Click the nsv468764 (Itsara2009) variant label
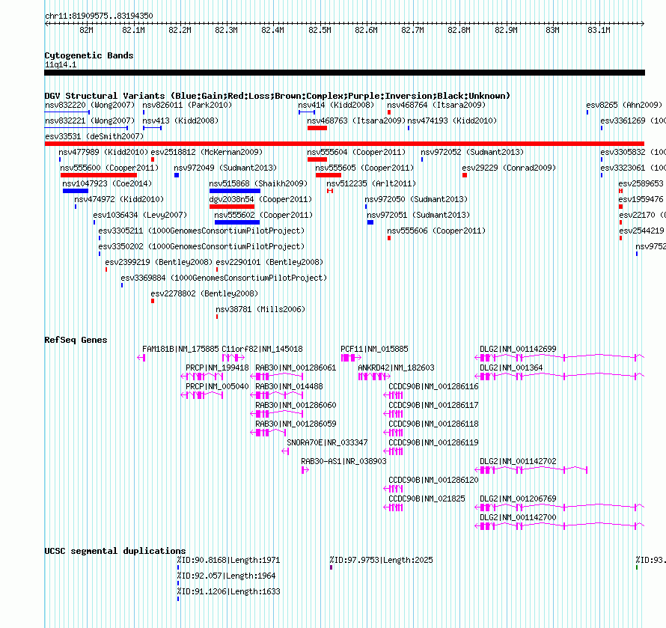Viewport: 666px width, 628px height. [x=436, y=105]
